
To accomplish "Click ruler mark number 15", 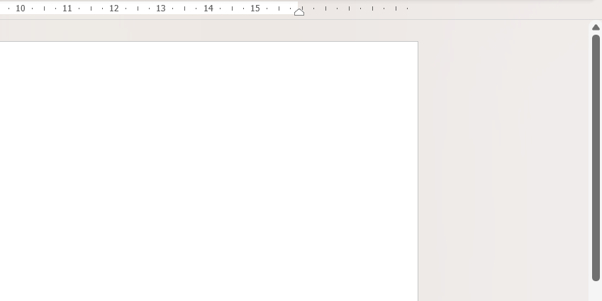I will (x=255, y=8).
